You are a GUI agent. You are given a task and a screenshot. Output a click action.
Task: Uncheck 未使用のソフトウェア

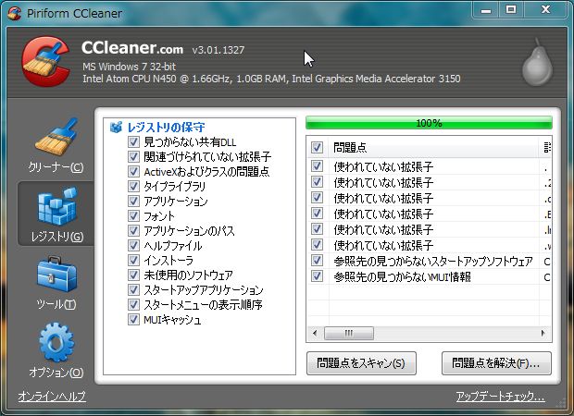[x=133, y=275]
